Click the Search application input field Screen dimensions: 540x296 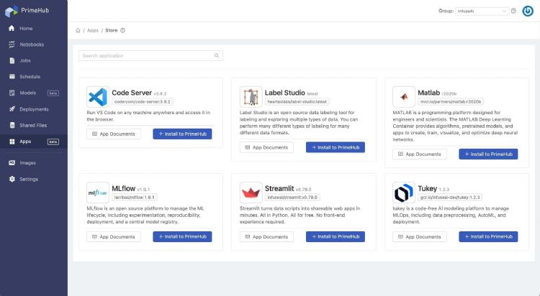pos(148,55)
